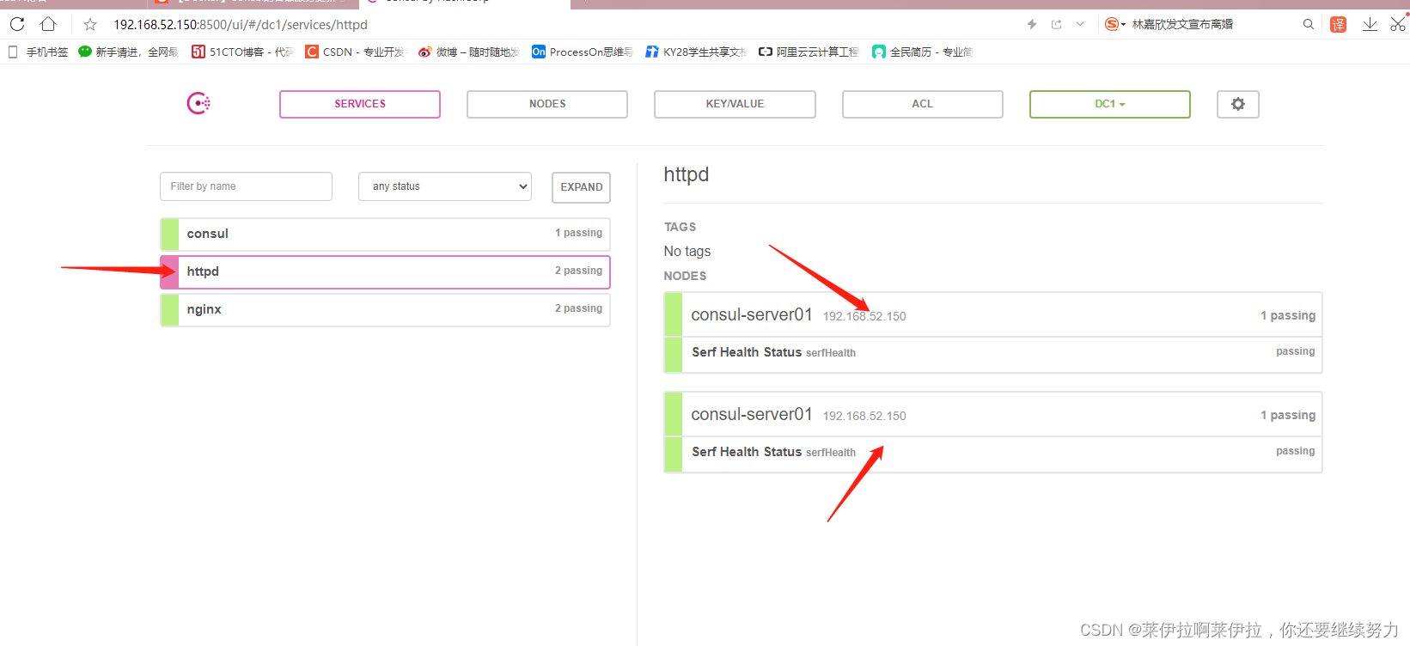
Task: Click the NODES section label in httpd panel
Action: pos(685,276)
